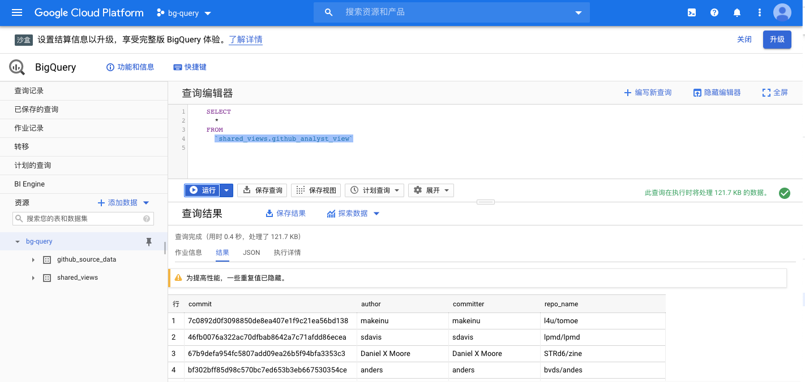
Task: Click the BigQuery logo icon
Action: (17, 67)
